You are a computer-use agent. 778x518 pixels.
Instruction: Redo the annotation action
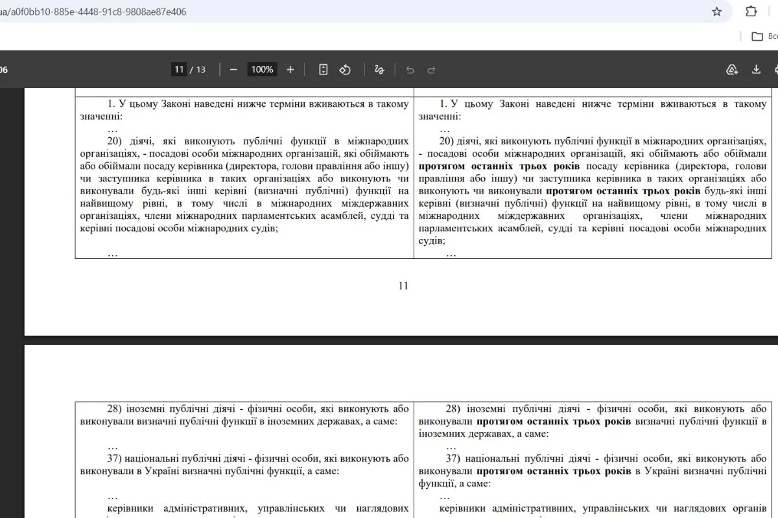point(429,69)
